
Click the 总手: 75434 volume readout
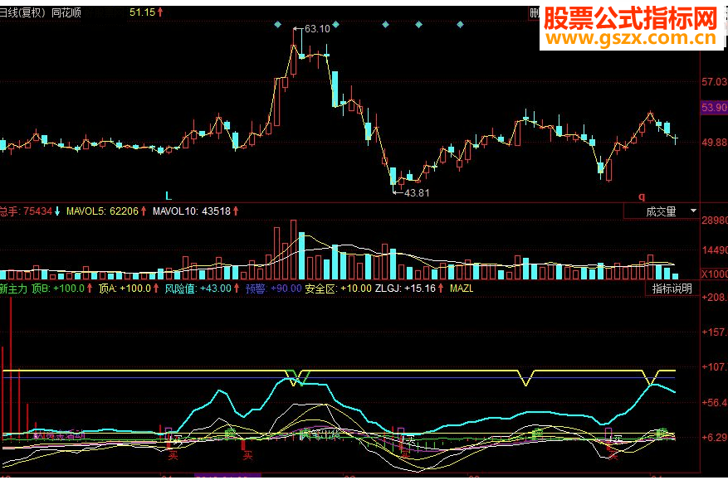(x=26, y=211)
